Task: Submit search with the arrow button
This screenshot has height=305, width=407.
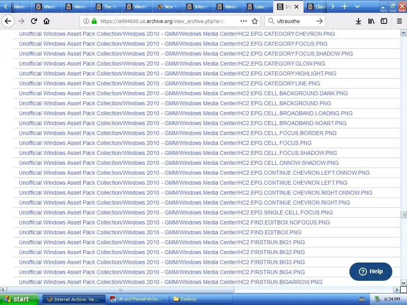Action: pos(319,21)
